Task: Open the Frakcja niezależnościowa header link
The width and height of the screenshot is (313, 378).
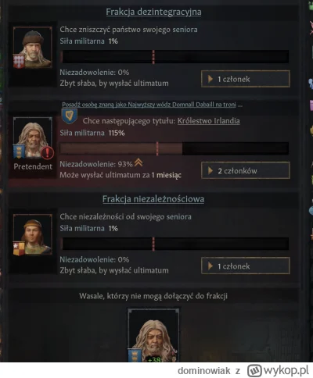Action: pyautogui.click(x=153, y=199)
